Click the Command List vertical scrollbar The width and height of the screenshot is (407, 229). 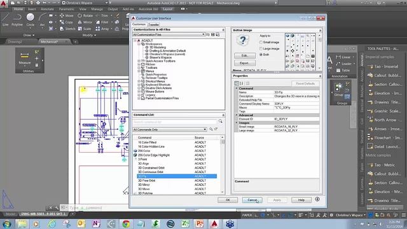[222, 165]
